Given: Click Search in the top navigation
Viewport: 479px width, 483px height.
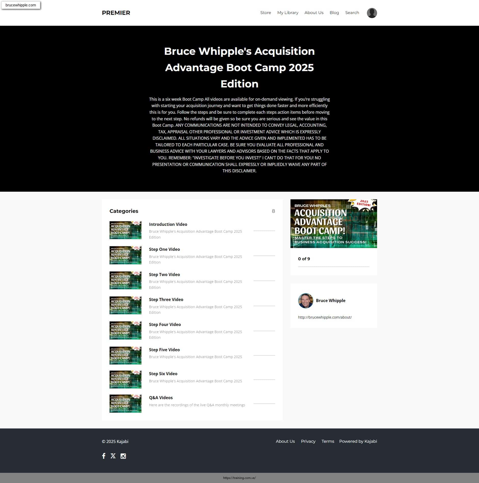Looking at the screenshot, I should [352, 13].
